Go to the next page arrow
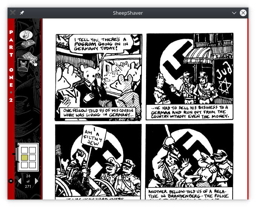 (37, 181)
